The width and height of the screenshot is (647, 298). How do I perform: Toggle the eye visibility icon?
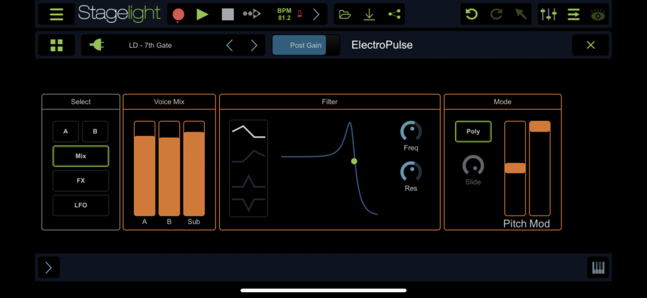[x=598, y=15]
